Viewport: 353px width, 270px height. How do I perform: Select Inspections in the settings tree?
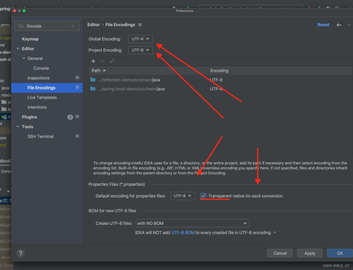coord(38,78)
